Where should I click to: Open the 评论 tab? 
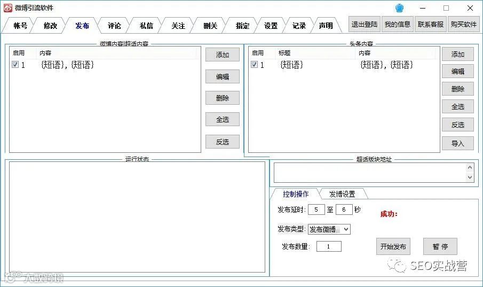[114, 26]
